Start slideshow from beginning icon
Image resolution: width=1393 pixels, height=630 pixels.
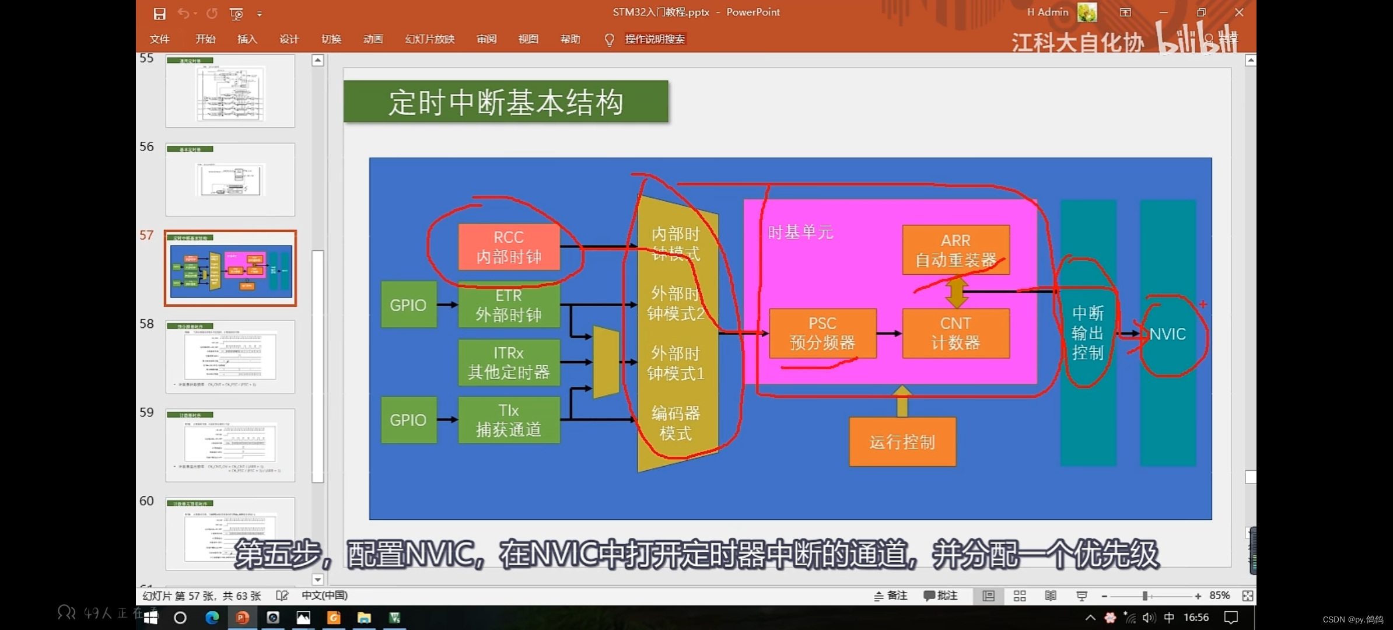(236, 13)
